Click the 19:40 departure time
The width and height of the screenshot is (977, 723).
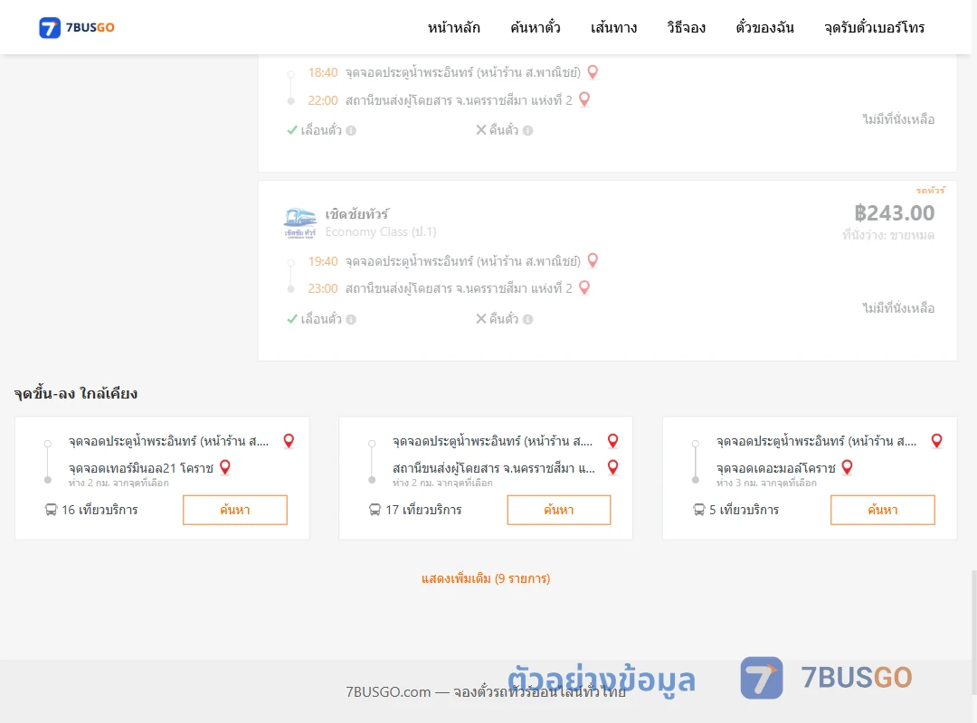[x=323, y=261]
